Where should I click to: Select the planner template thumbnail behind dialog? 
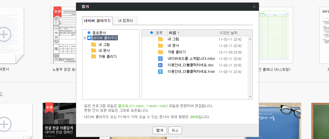click(x=276, y=35)
